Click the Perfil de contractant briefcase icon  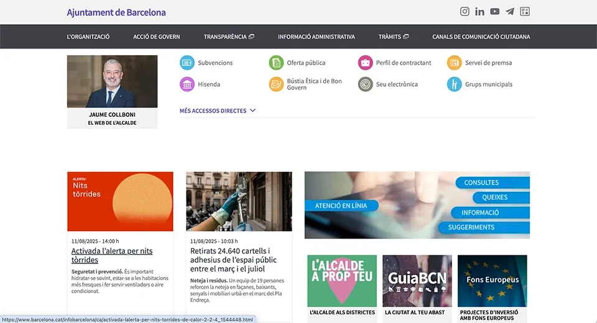[x=365, y=63]
